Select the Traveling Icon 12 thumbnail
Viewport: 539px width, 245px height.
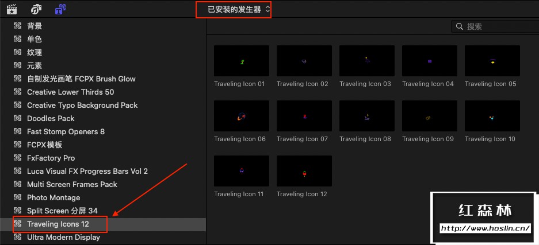coord(304,171)
